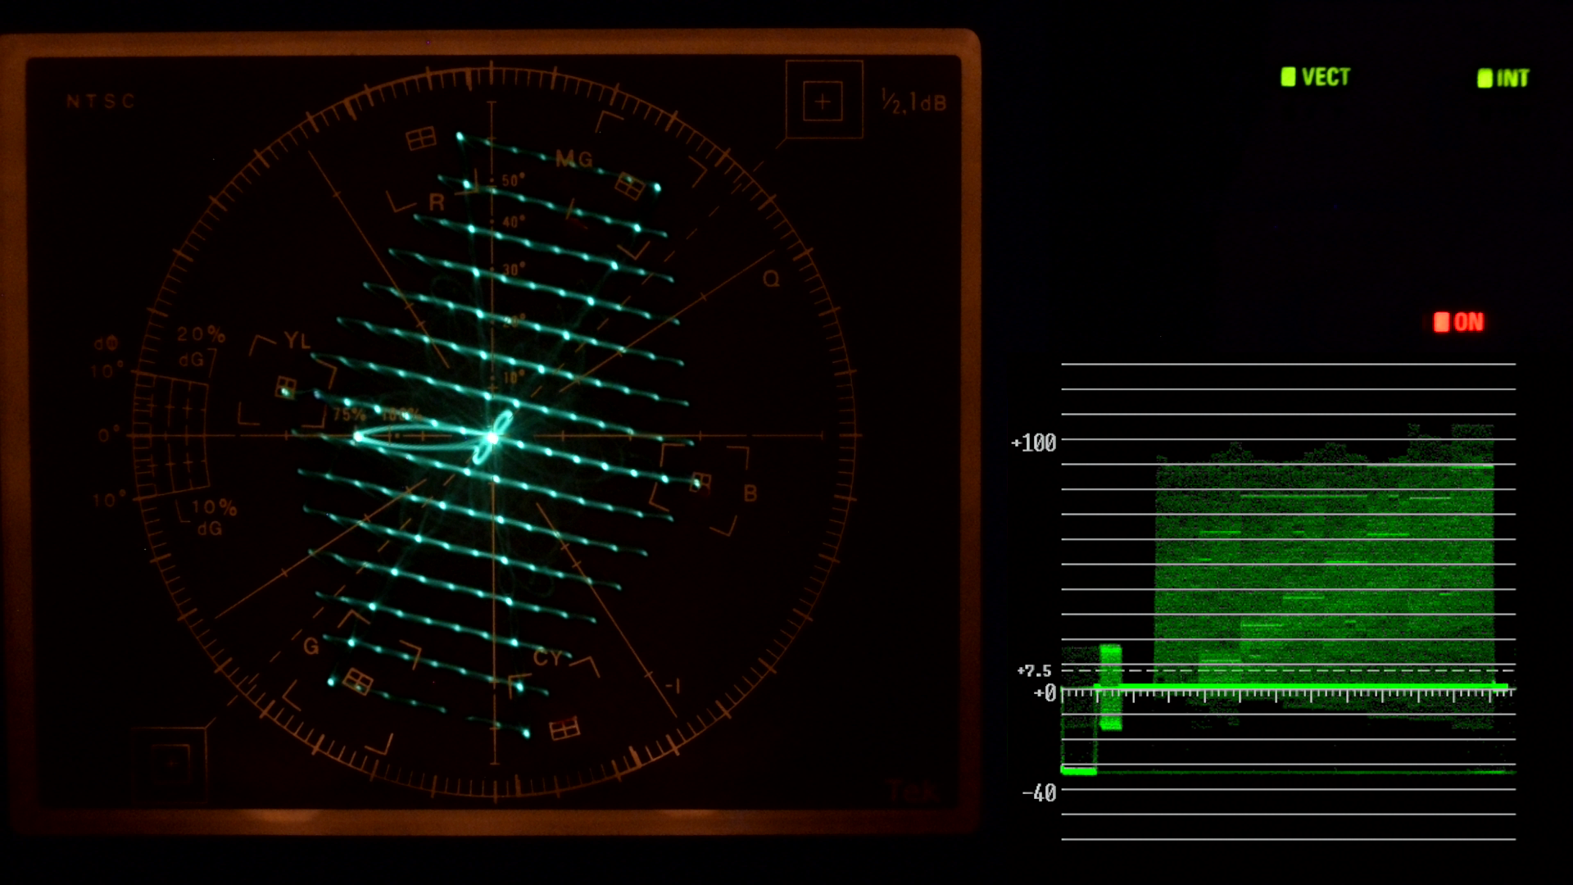Select the MG magenta target box
Screen dimensions: 1573x885
[x=629, y=186]
